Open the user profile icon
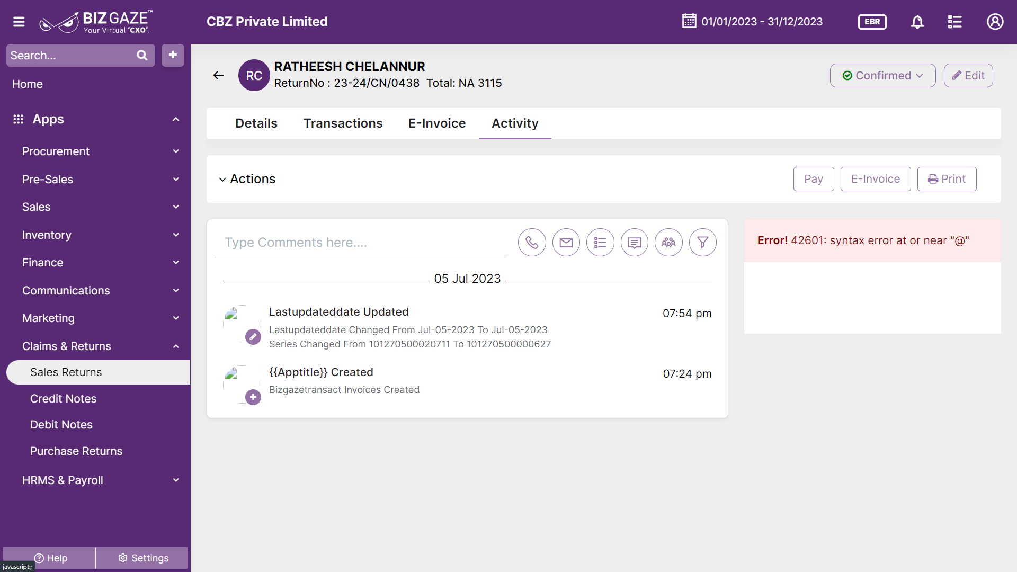 tap(995, 22)
